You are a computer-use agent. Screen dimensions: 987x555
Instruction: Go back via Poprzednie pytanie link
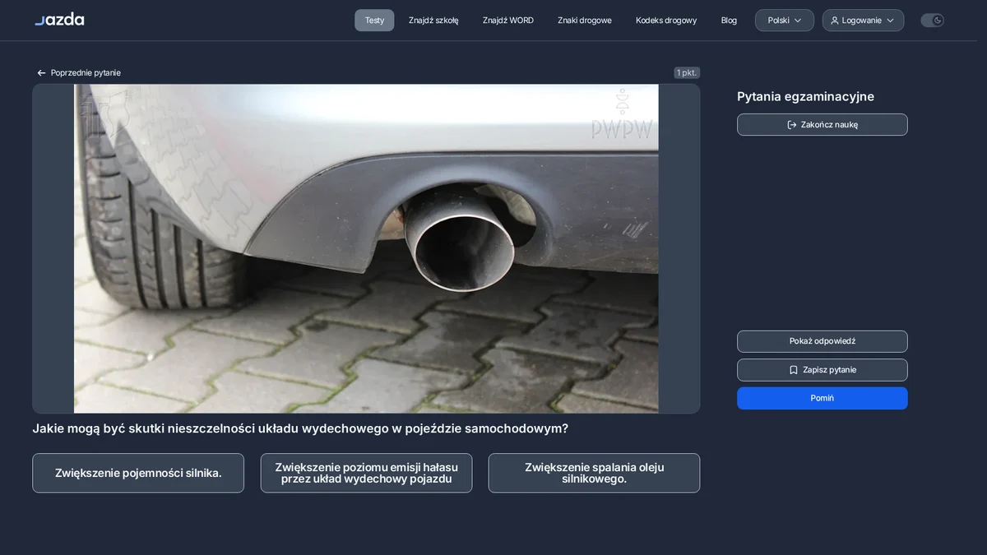point(79,73)
